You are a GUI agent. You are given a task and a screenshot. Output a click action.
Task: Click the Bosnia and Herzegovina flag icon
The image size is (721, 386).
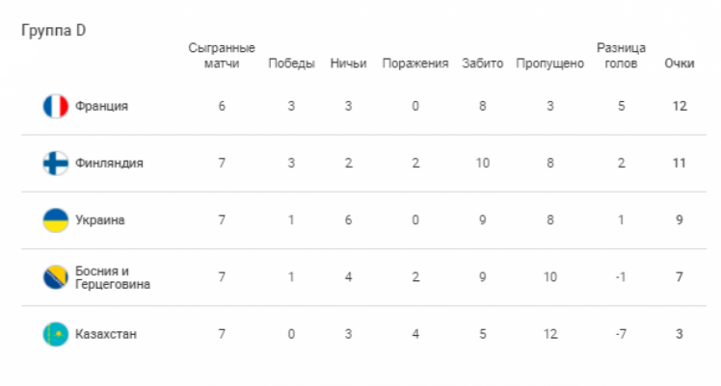pyautogui.click(x=56, y=277)
